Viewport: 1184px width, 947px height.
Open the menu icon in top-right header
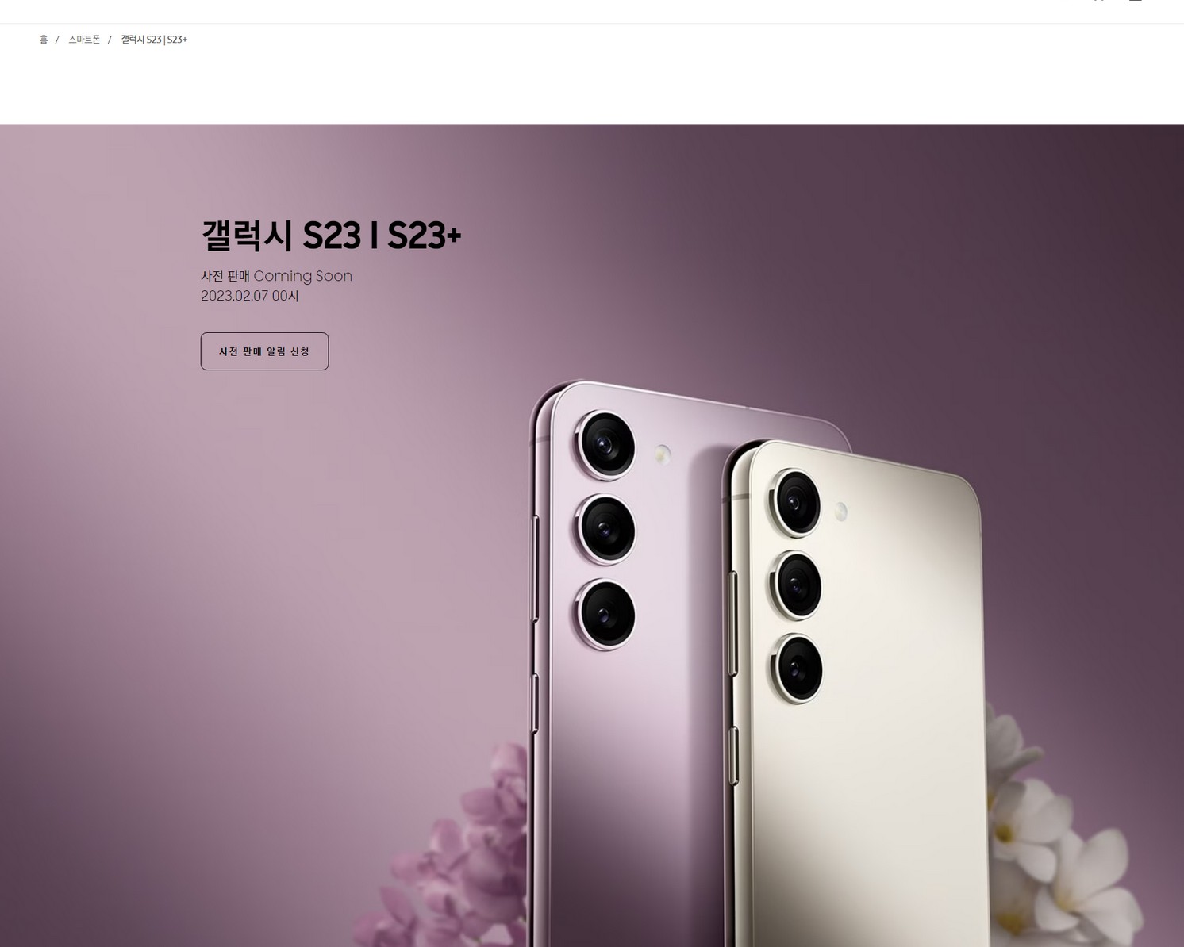[1136, 0]
